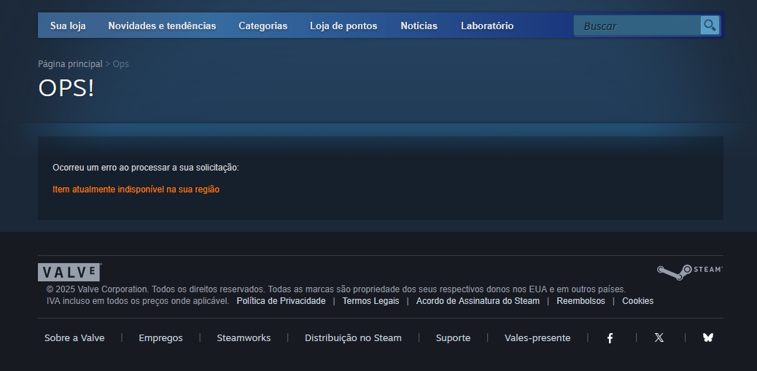The image size is (757, 371).
Task: Go to Loja de pontos
Action: [x=343, y=26]
